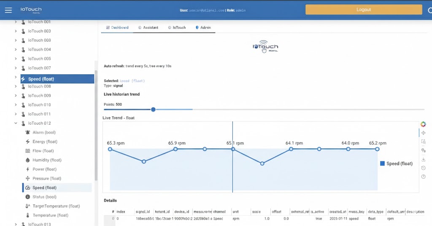
Task: Open chart help icon
Action: coord(423,177)
